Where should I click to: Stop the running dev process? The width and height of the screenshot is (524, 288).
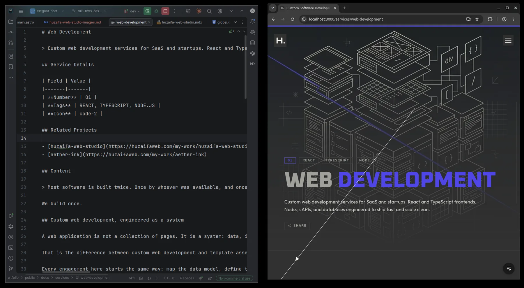coord(165,11)
